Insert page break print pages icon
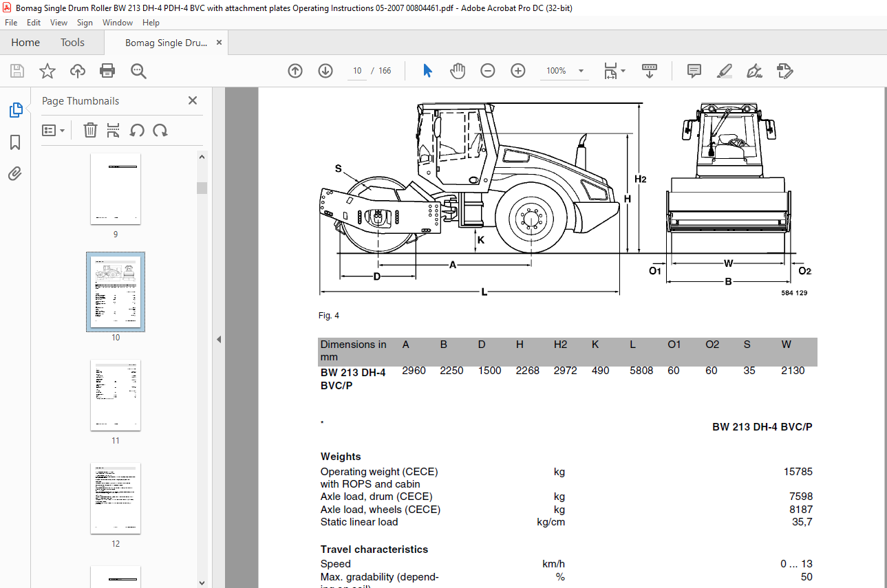The height and width of the screenshot is (588, 887). pyautogui.click(x=114, y=130)
